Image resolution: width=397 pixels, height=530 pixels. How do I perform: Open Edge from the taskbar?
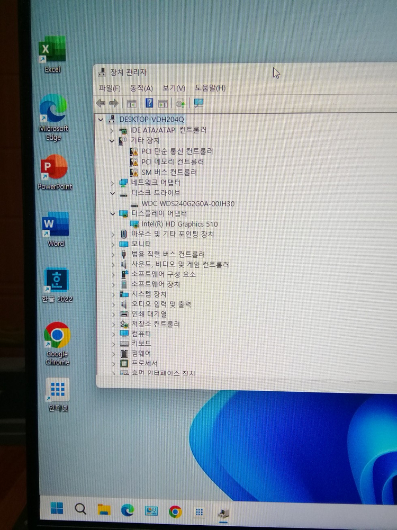click(x=128, y=510)
